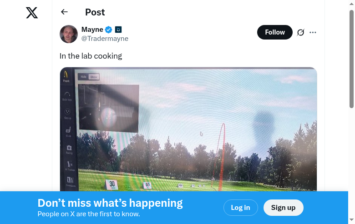355x224 pixels.
Task: Open Mayne's profile avatar
Action: pos(69,34)
